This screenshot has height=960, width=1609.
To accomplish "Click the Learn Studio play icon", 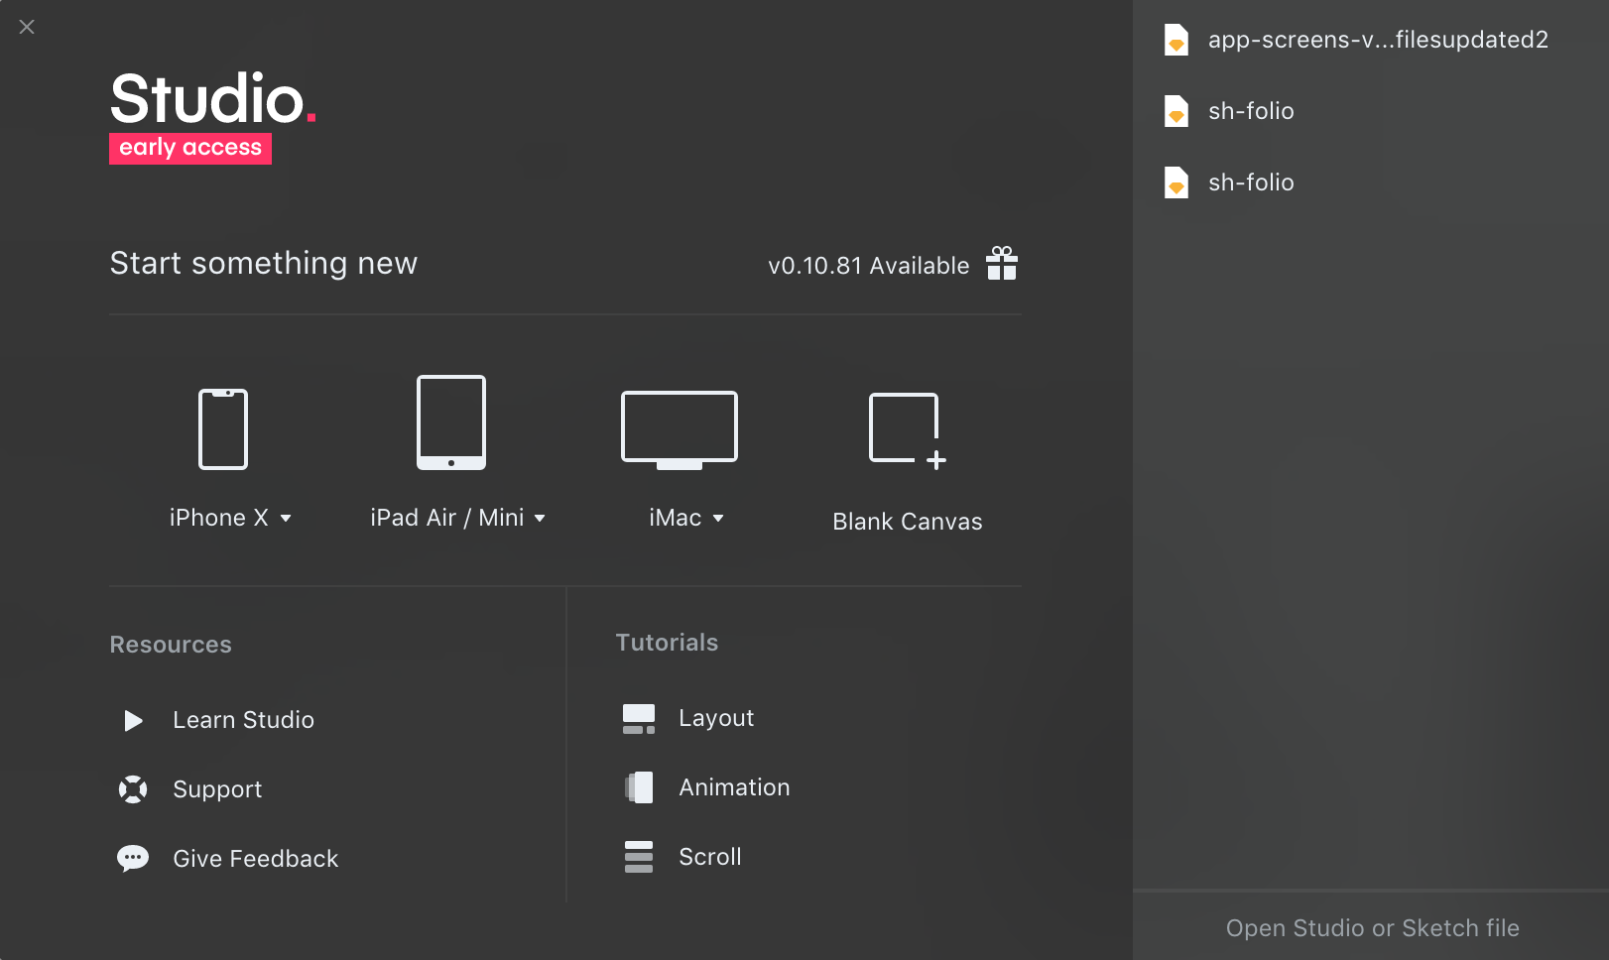I will coord(133,720).
